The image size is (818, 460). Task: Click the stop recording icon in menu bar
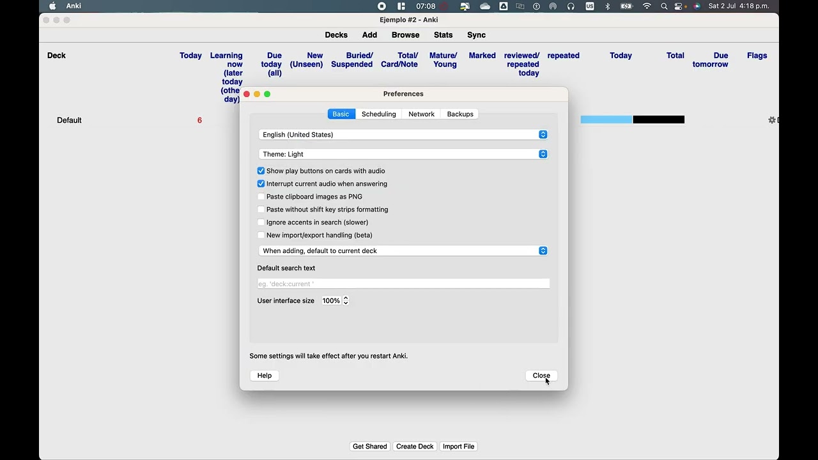382,6
